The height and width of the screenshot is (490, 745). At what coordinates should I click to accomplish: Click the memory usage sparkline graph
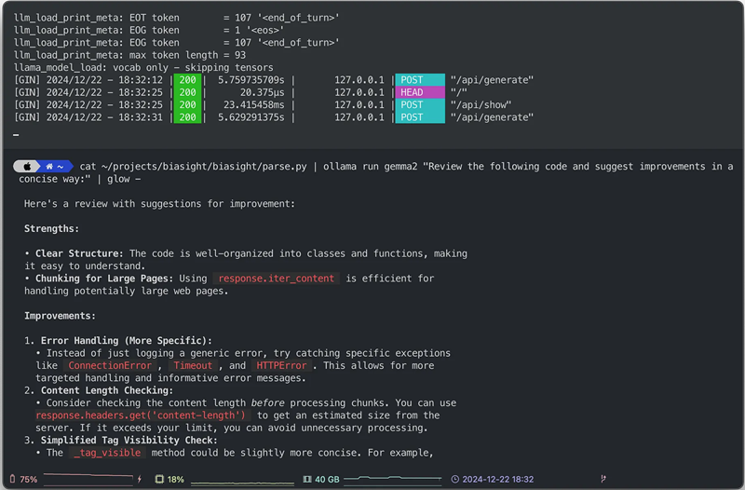pyautogui.click(x=392, y=478)
